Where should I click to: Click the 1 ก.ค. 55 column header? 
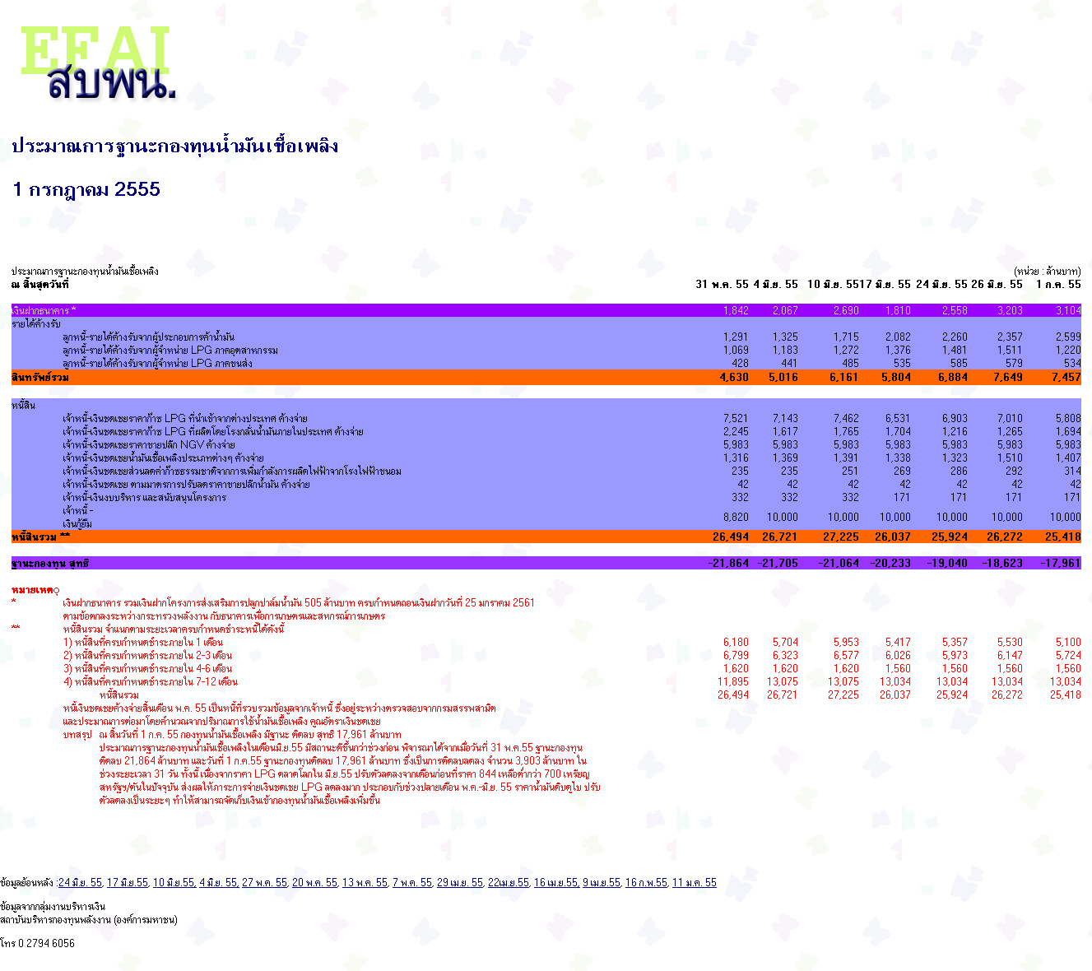[1058, 285]
